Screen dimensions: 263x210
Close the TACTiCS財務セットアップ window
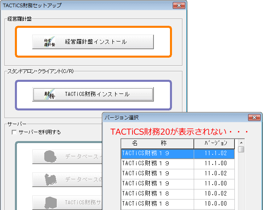[179, 5]
